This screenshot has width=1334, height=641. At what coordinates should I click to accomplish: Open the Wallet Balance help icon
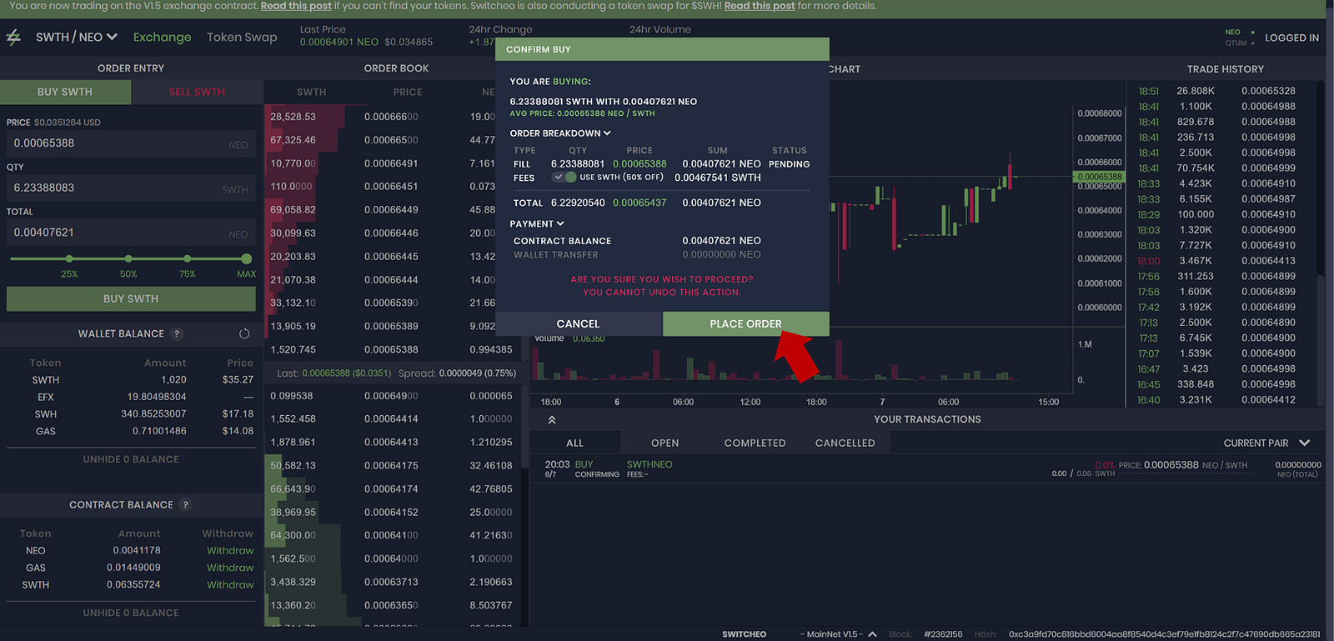(176, 333)
